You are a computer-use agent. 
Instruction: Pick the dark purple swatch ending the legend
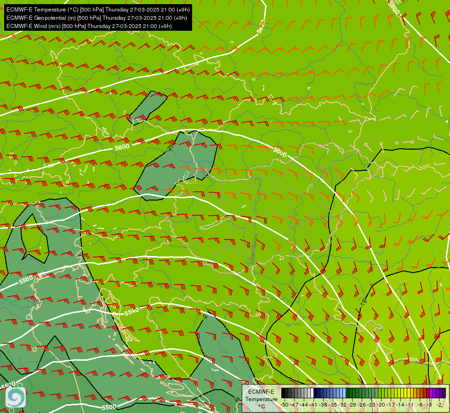[444, 393]
